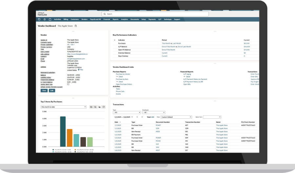Toggle the Vendor Bank Fees checkbox
The height and width of the screenshot is (173, 295).
pyautogui.click(x=68, y=84)
